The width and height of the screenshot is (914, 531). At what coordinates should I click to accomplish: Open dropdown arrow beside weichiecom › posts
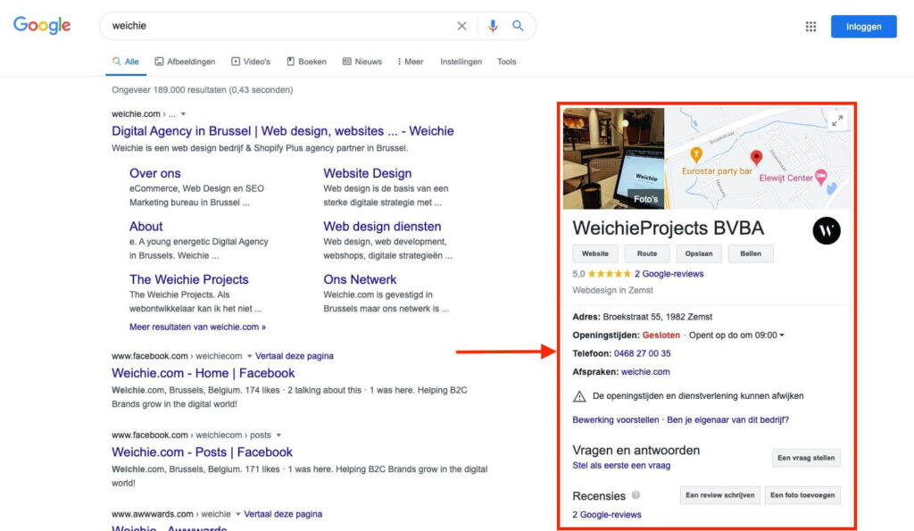278,435
